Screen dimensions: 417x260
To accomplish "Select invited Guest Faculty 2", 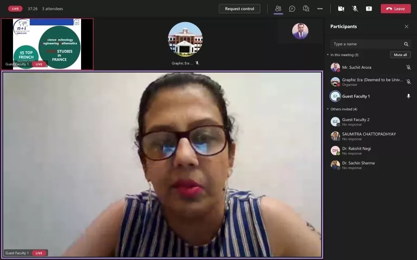I will 371,121.
